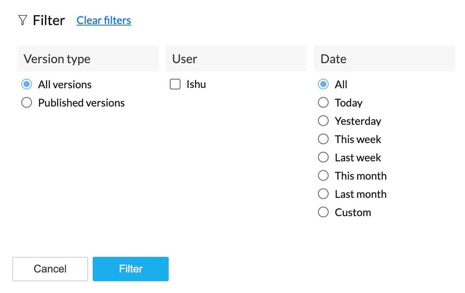Choose Yesterday in the Date column

pos(323,121)
